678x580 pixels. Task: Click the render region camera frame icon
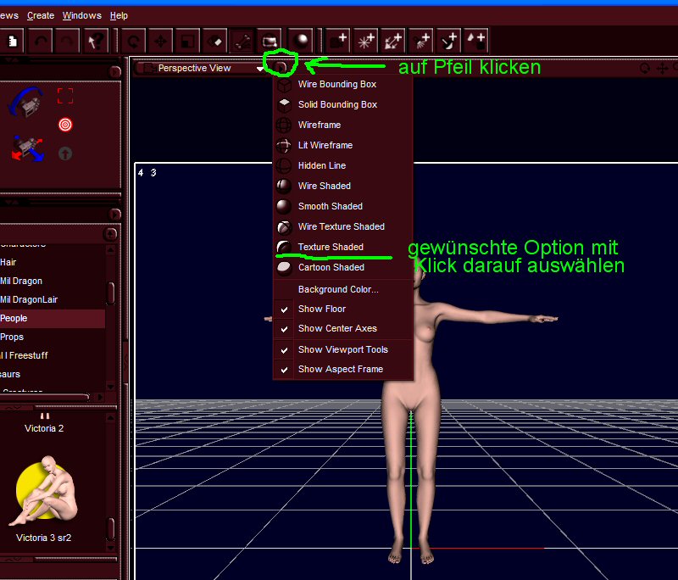tap(270, 42)
